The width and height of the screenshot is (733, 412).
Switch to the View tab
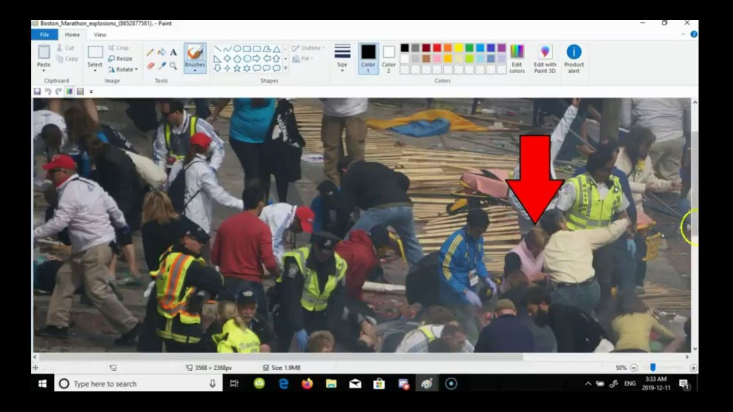[x=100, y=35]
